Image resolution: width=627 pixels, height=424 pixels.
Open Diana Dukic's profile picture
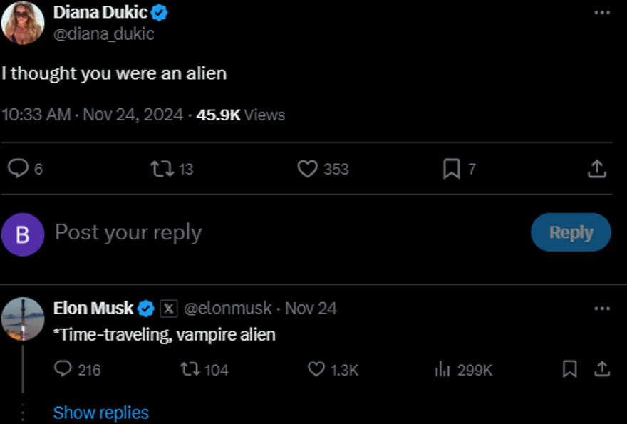[23, 23]
